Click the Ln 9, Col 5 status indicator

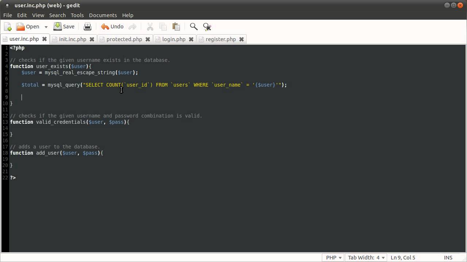point(403,257)
